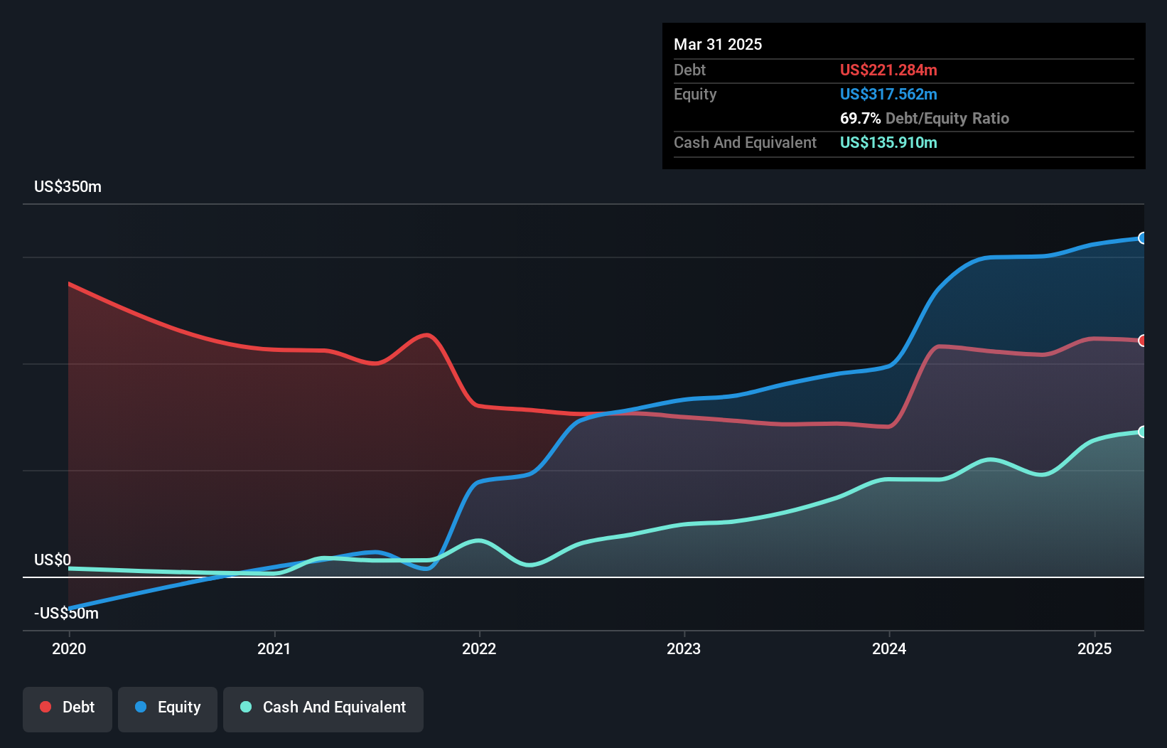The height and width of the screenshot is (748, 1167).
Task: Click the Debt row label in tooltip
Action: [x=689, y=70]
